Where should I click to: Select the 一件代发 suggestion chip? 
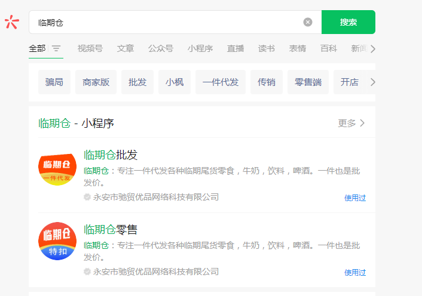click(221, 82)
